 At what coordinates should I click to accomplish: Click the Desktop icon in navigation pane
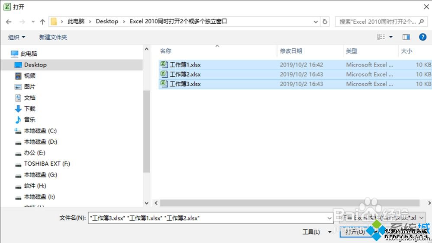pos(18,65)
